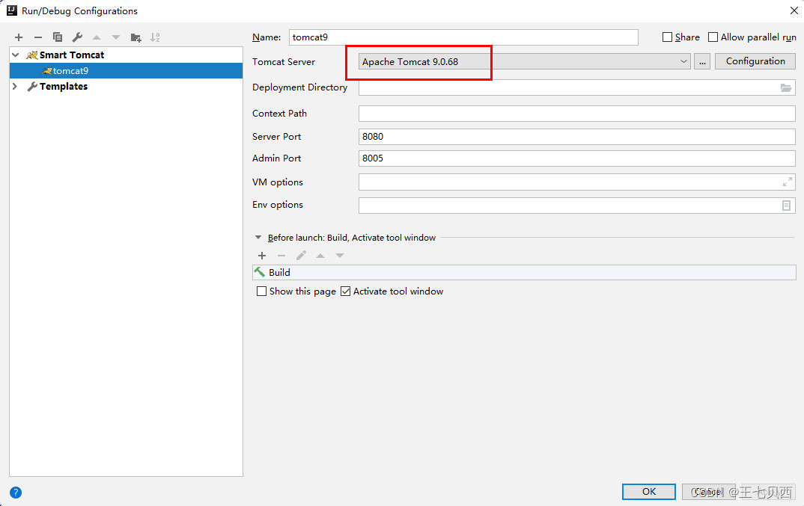Browse for Deployment Directory folder

786,87
